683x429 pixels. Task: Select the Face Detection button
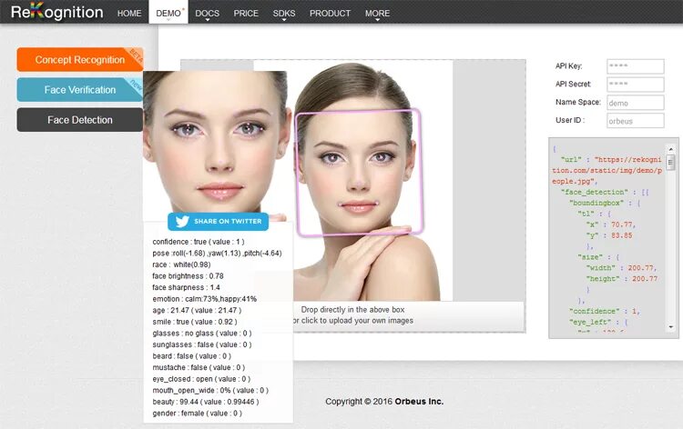pyautogui.click(x=80, y=120)
